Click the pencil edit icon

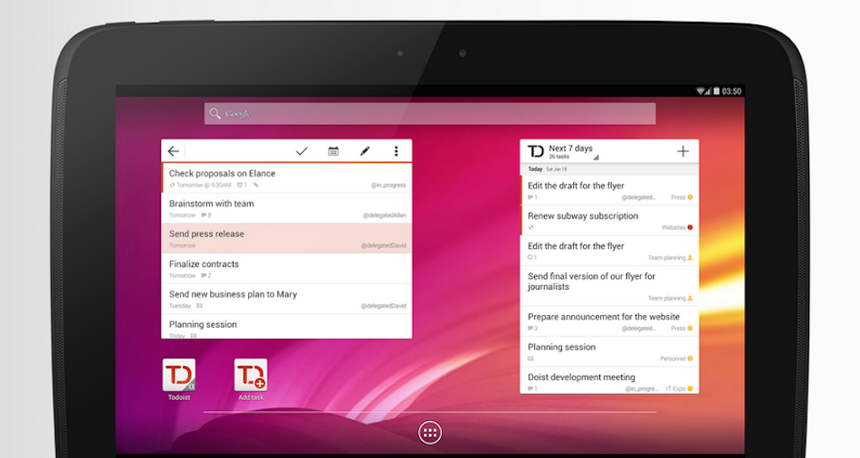coord(365,151)
